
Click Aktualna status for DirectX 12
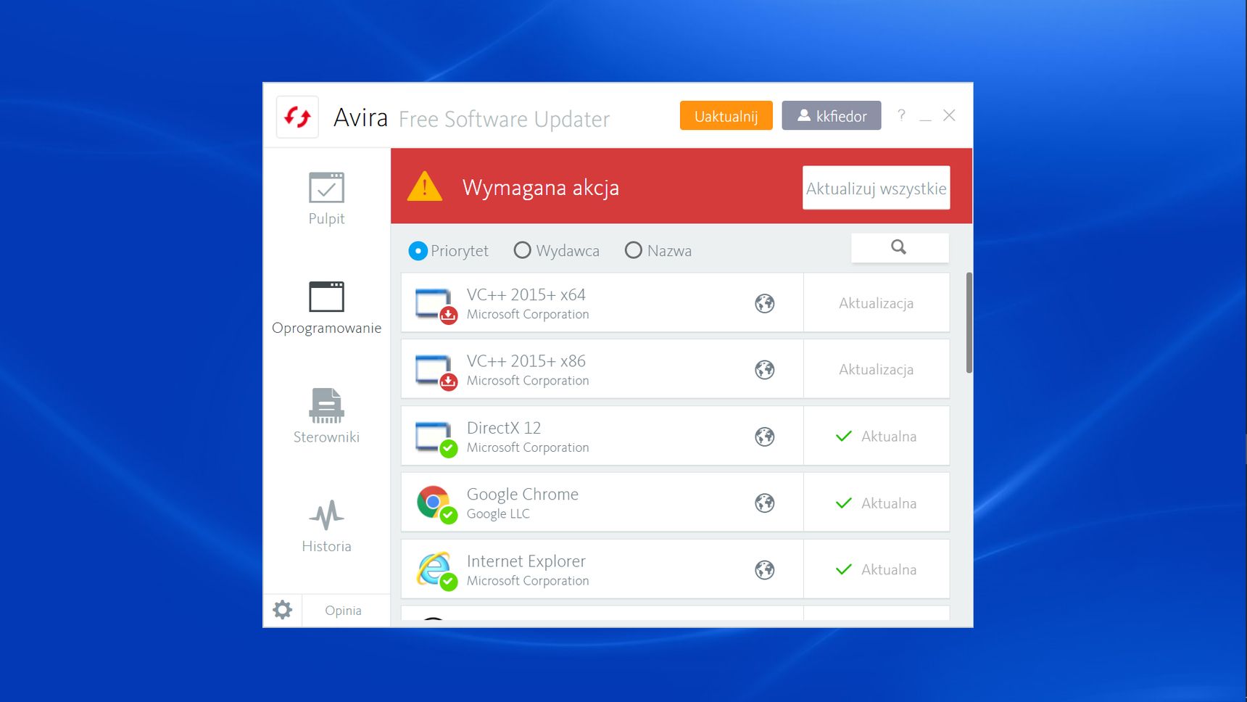click(877, 437)
